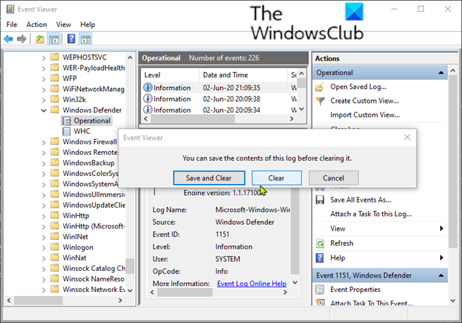The width and height of the screenshot is (462, 323).
Task: Select the WER-PayloadHealth tree item
Action: pos(94,68)
